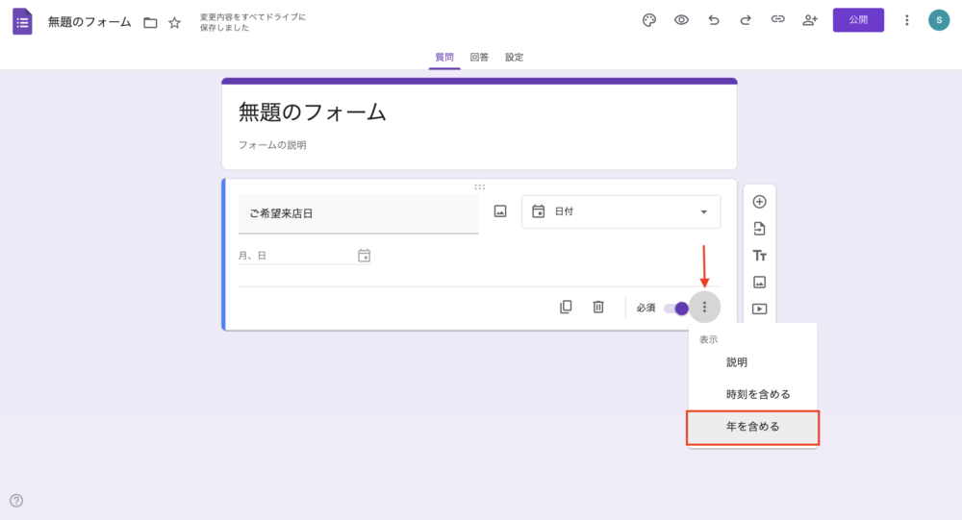This screenshot has height=520, width=962.
Task: Toggle the 必須 required switch
Action: pos(676,308)
